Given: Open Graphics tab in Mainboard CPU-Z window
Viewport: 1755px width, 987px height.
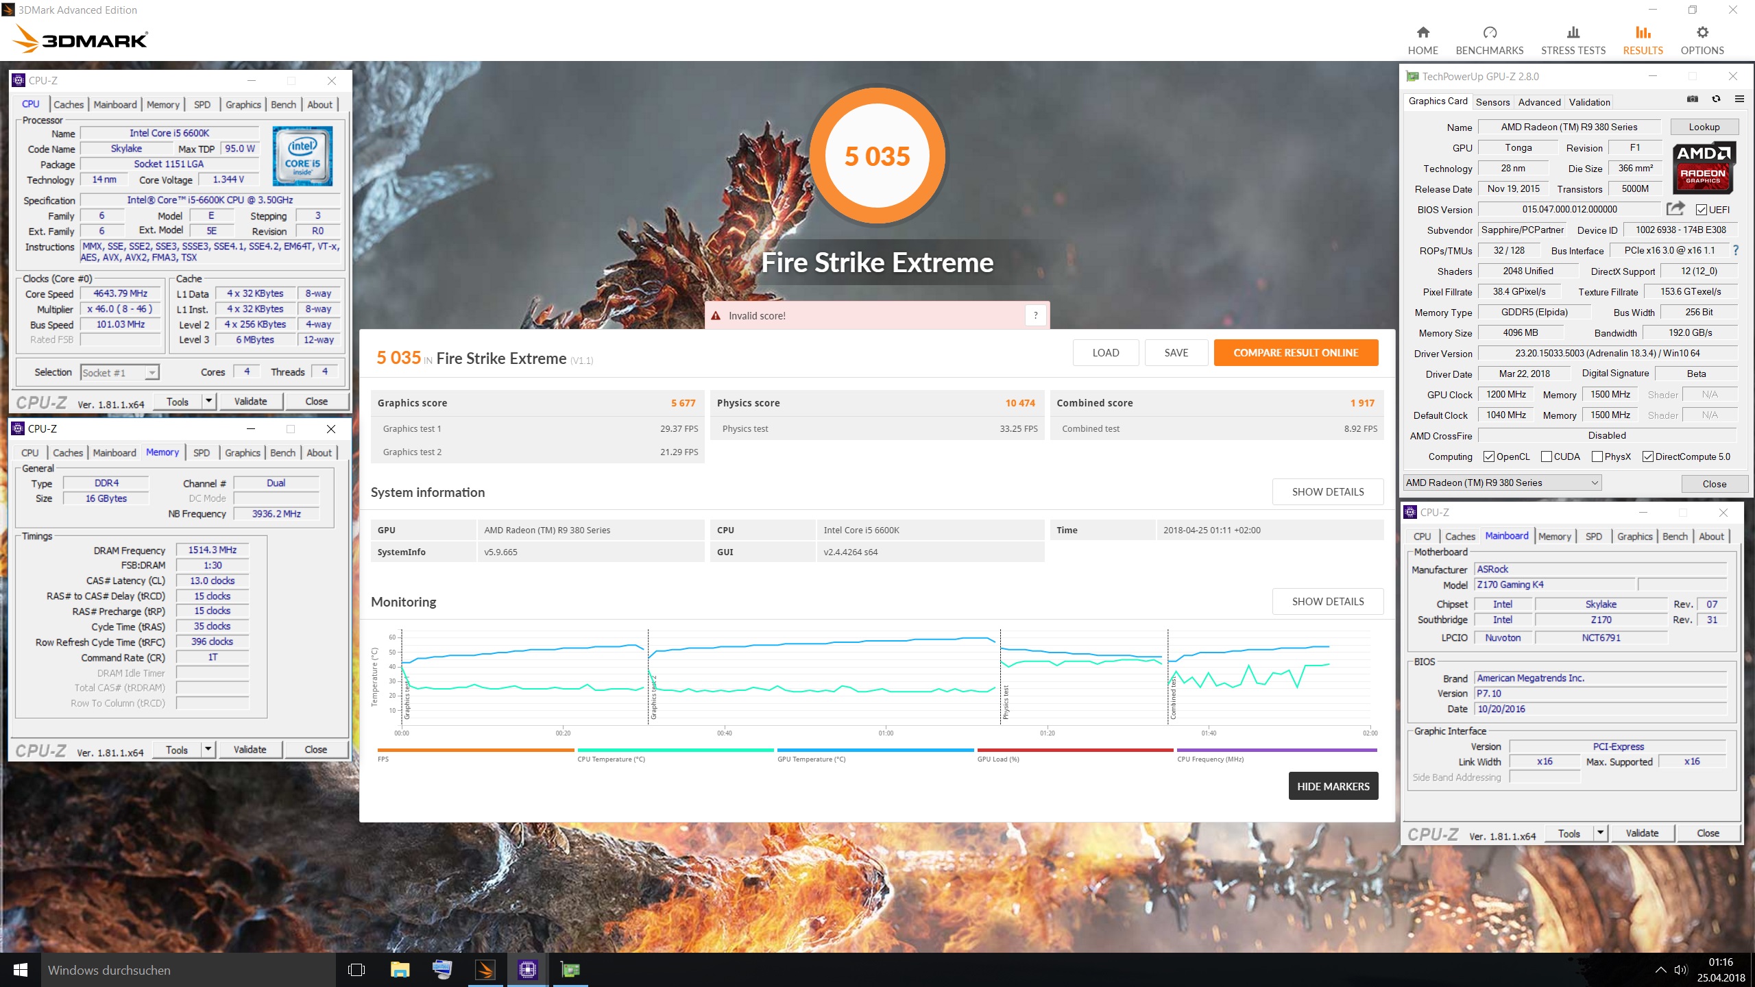Looking at the screenshot, I should [1634, 536].
